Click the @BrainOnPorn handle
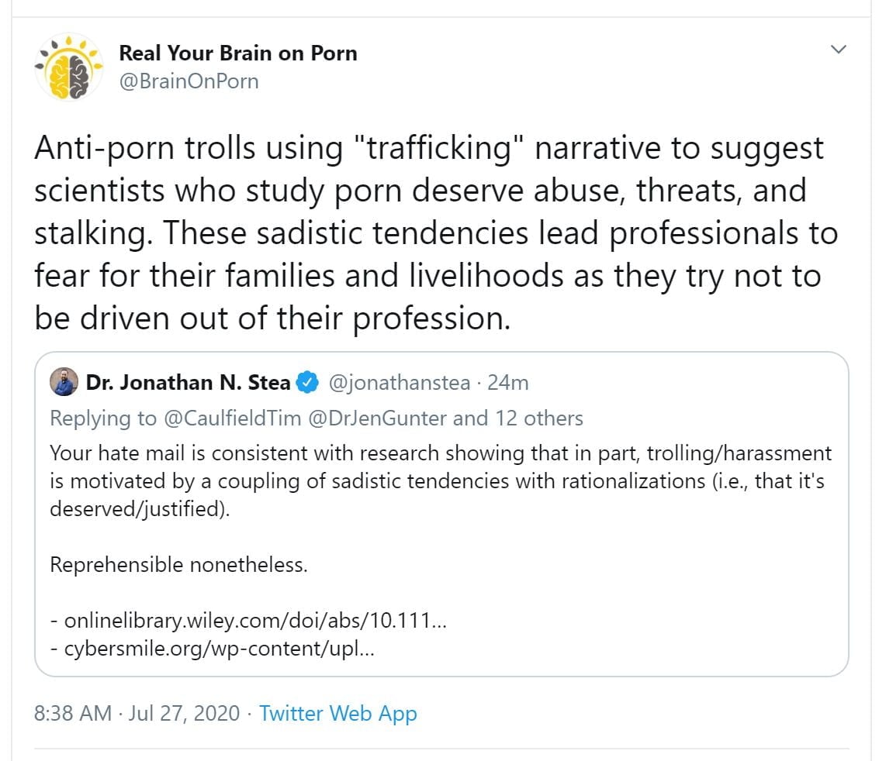This screenshot has height=761, width=879. pyautogui.click(x=189, y=81)
